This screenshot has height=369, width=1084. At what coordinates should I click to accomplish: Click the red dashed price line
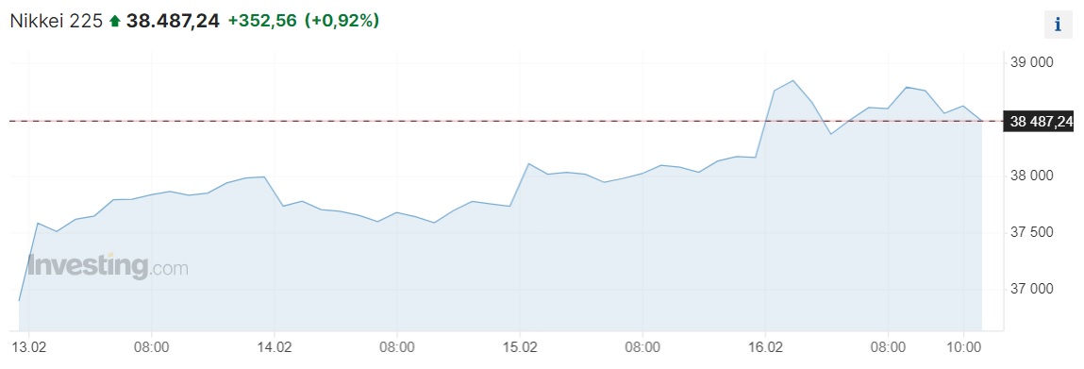click(506, 121)
